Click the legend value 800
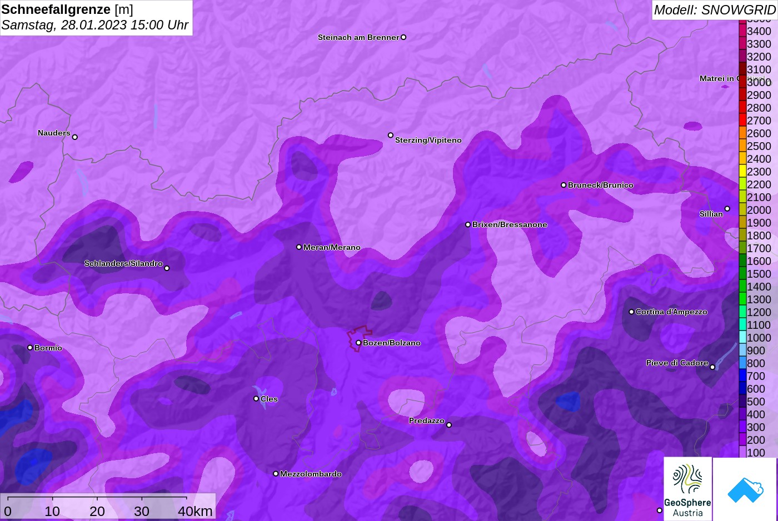Image resolution: width=778 pixels, height=521 pixels. coord(756,363)
